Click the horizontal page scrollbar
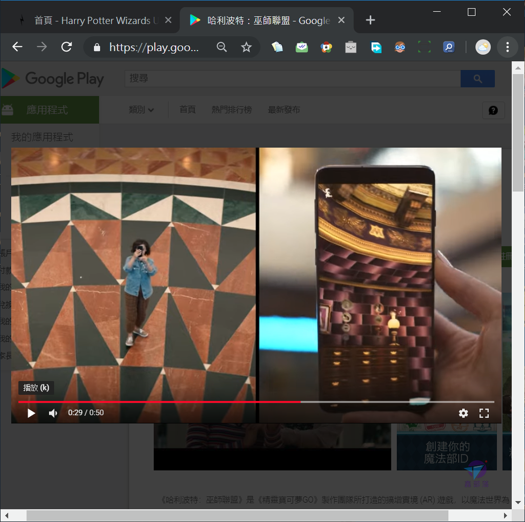The image size is (525, 522). click(237, 516)
